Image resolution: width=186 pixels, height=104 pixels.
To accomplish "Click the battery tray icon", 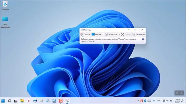I will [171, 101].
